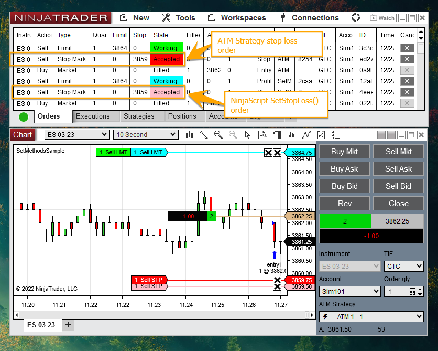The image size is (438, 351).
Task: Click the Rev button
Action: (x=344, y=204)
